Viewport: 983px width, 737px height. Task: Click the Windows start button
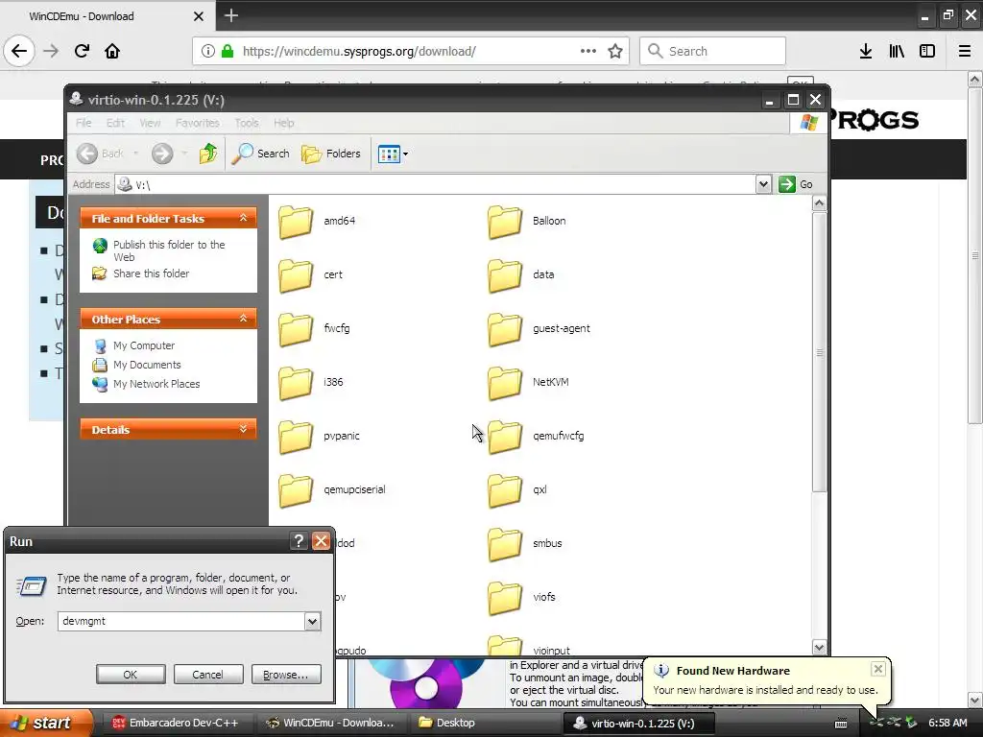click(x=46, y=723)
